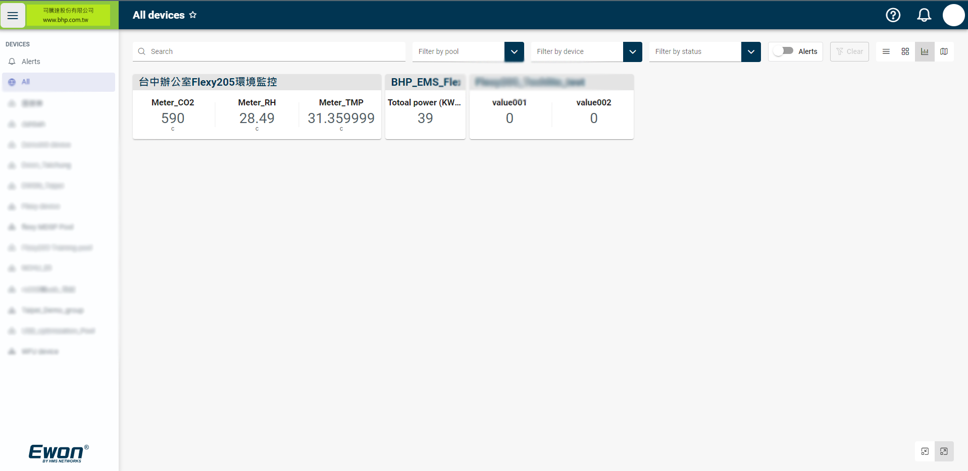Click the globe icon next to All

(x=12, y=82)
